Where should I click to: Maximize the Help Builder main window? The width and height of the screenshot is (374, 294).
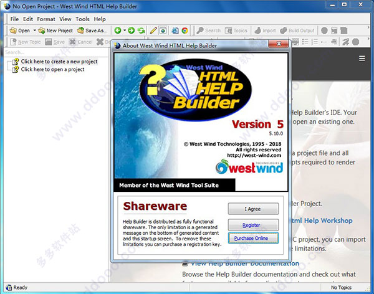pyautogui.click(x=344, y=5)
